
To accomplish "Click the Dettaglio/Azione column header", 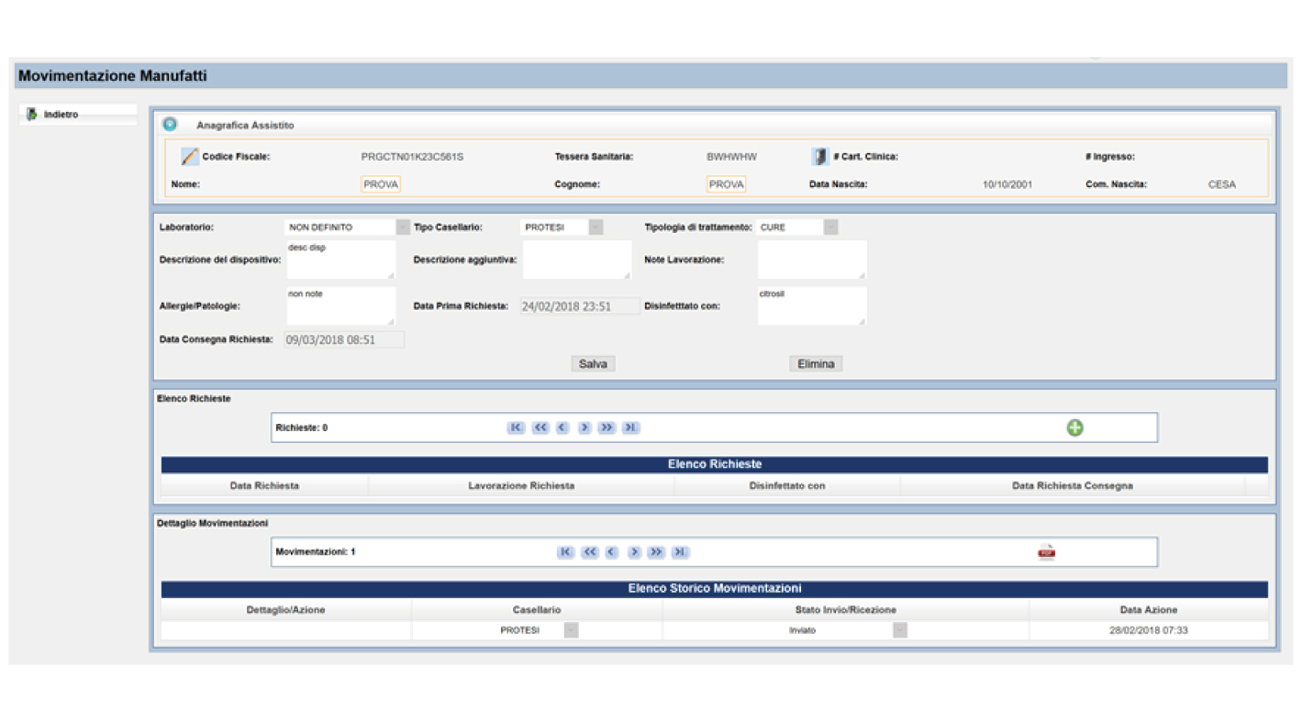I will point(285,609).
